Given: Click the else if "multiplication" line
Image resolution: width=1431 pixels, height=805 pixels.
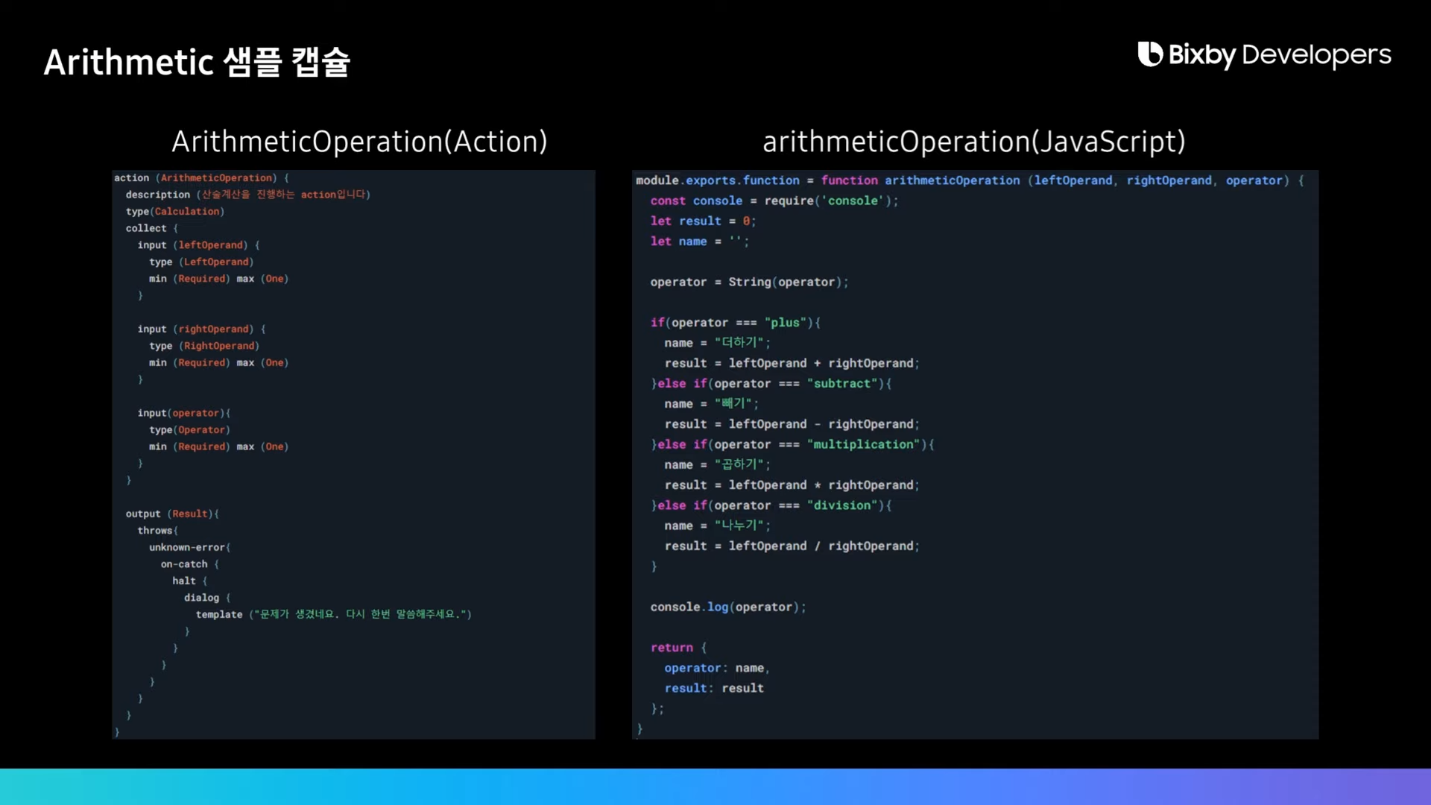Looking at the screenshot, I should 792,445.
